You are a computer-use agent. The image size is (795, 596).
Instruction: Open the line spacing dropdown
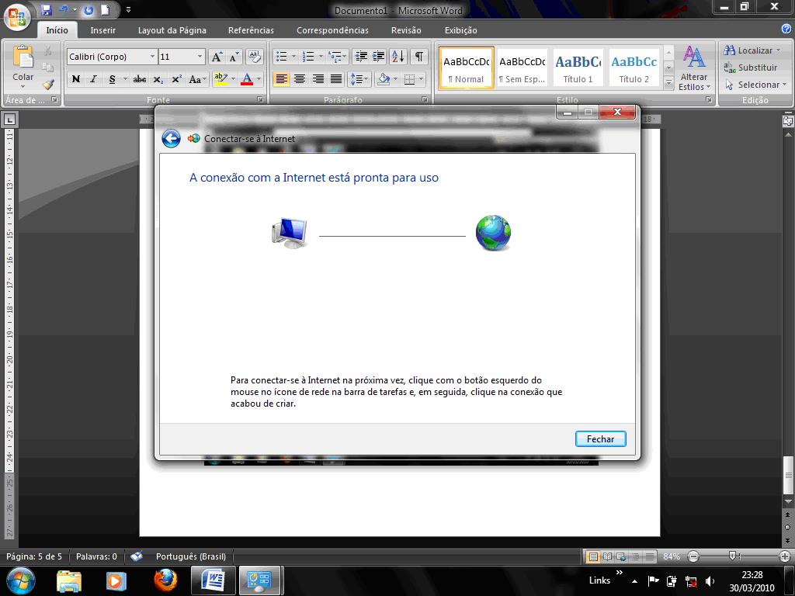359,79
